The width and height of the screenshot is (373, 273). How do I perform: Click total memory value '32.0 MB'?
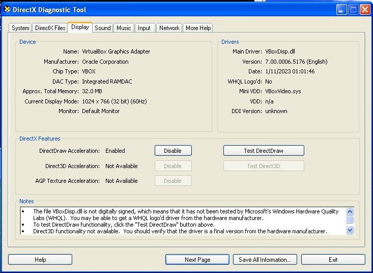92,91
